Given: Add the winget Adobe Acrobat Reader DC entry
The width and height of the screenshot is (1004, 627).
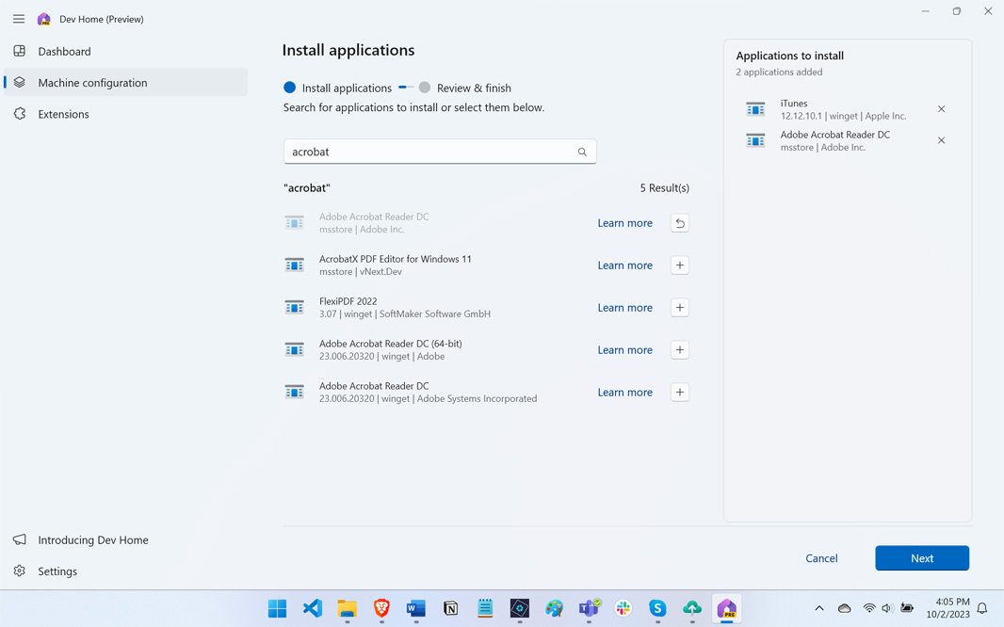Looking at the screenshot, I should coord(679,392).
